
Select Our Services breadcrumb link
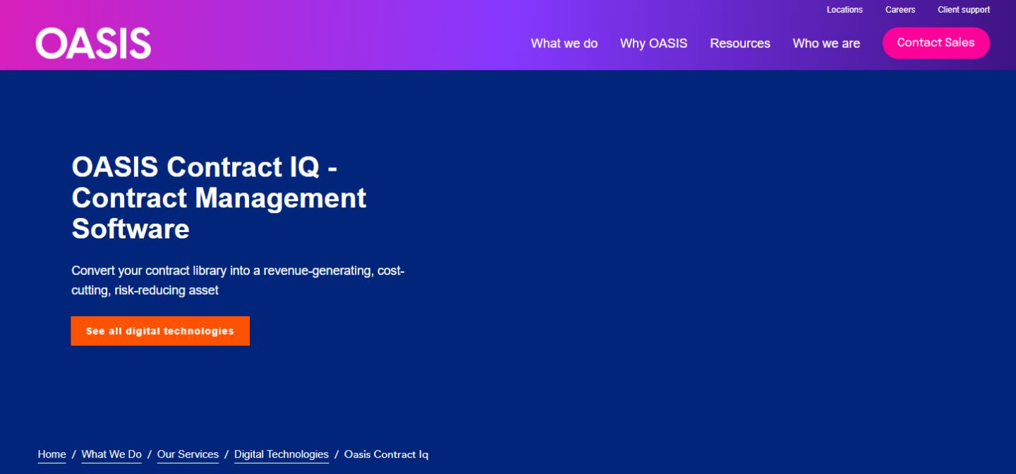[188, 455]
